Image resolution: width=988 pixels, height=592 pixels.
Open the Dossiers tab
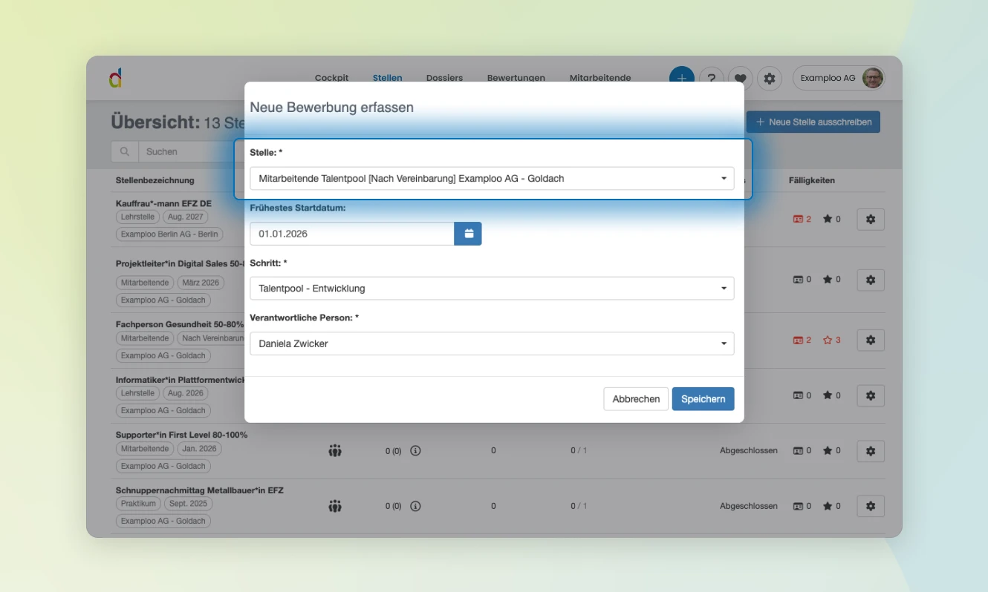pyautogui.click(x=444, y=78)
